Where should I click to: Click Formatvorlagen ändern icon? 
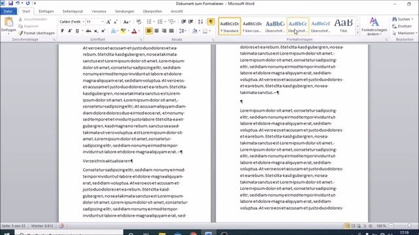[374, 26]
